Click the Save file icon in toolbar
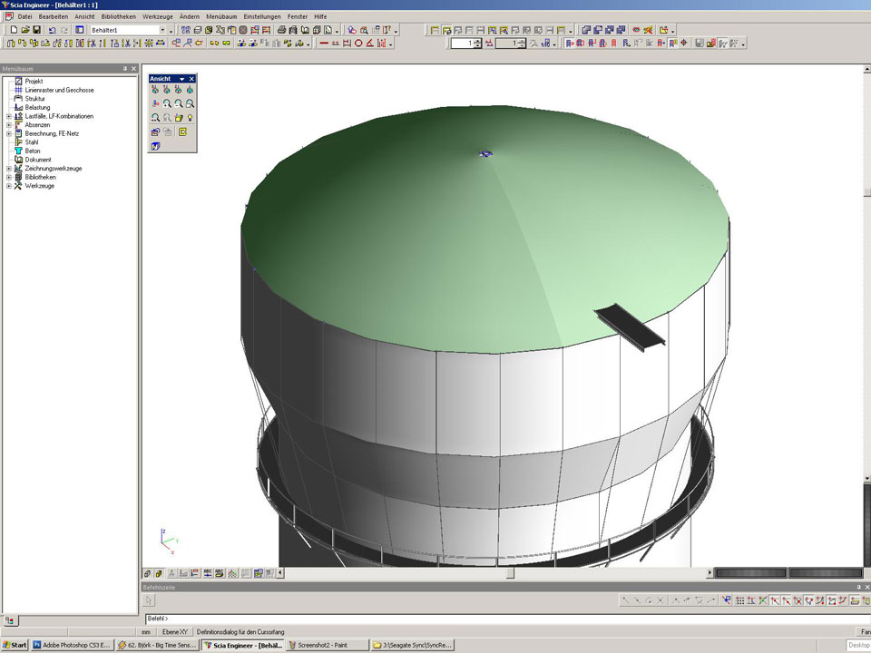Viewport: 871px width, 653px height. point(37,30)
